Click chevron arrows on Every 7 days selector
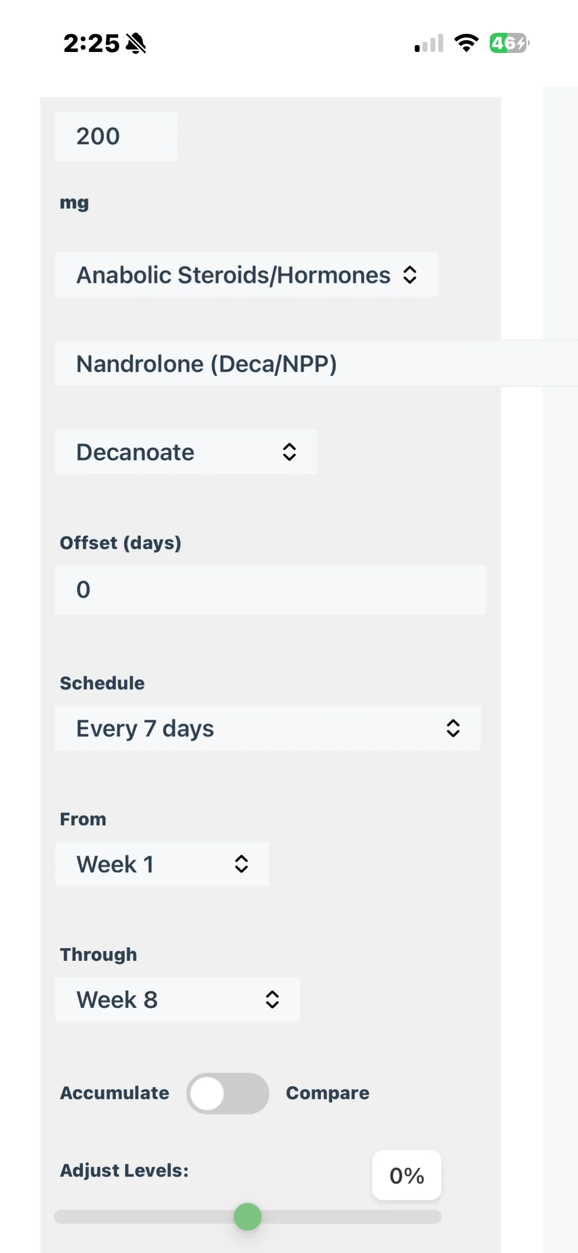This screenshot has height=1253, width=578. pyautogui.click(x=453, y=728)
